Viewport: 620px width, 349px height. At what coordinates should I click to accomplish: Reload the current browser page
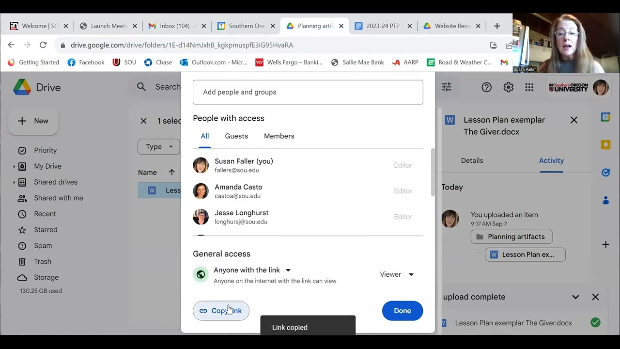pos(43,45)
